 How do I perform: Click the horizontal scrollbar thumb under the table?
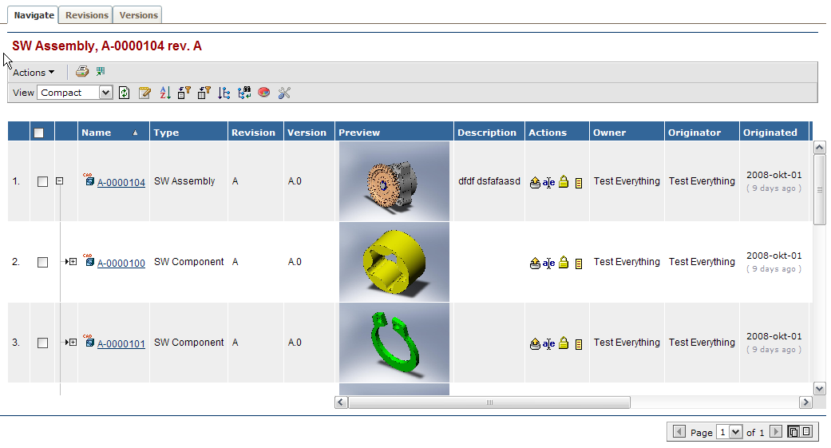click(489, 402)
